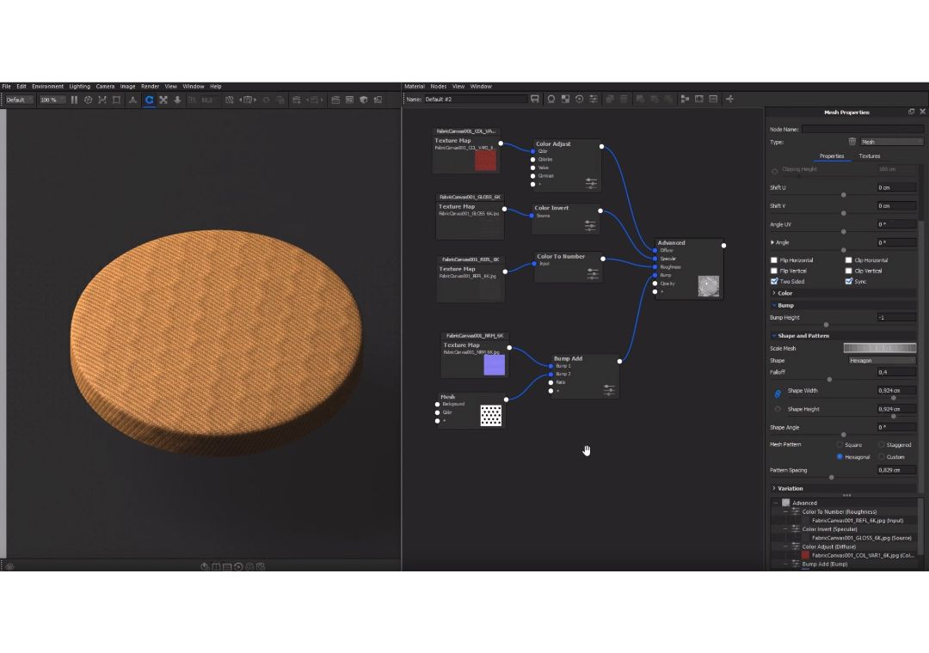Open the Nodes menu

click(x=439, y=87)
